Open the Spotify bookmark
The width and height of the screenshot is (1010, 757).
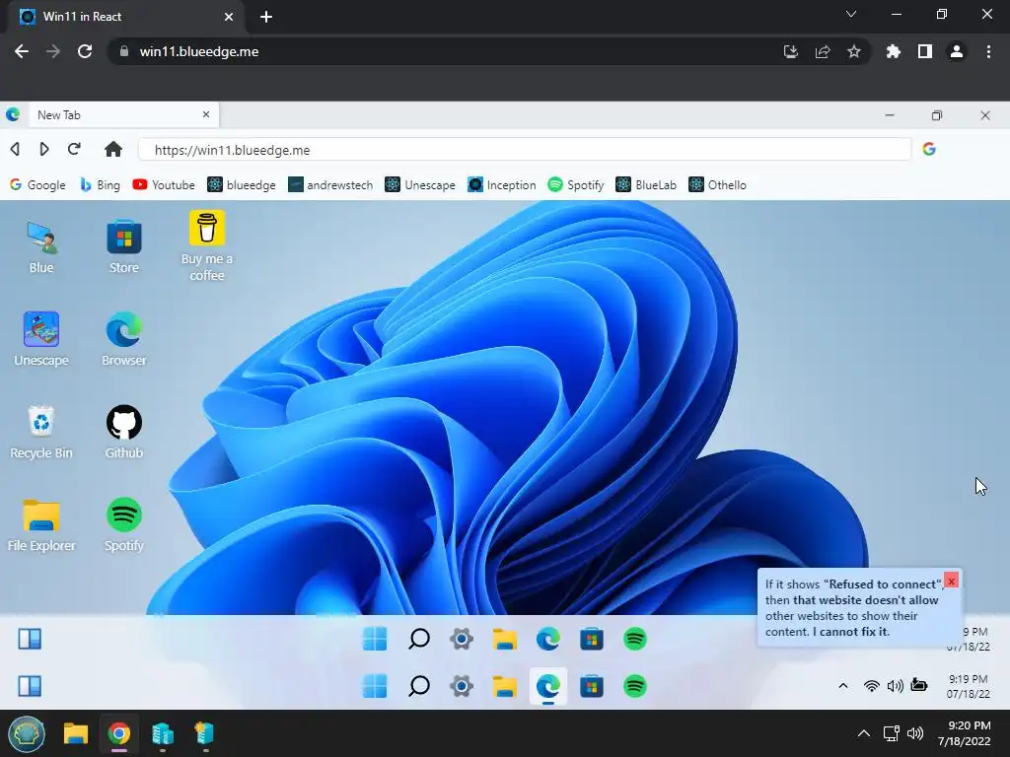point(576,185)
